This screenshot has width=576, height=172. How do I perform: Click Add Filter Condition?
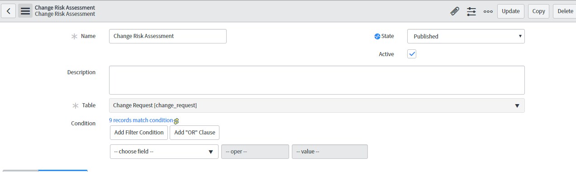139,133
